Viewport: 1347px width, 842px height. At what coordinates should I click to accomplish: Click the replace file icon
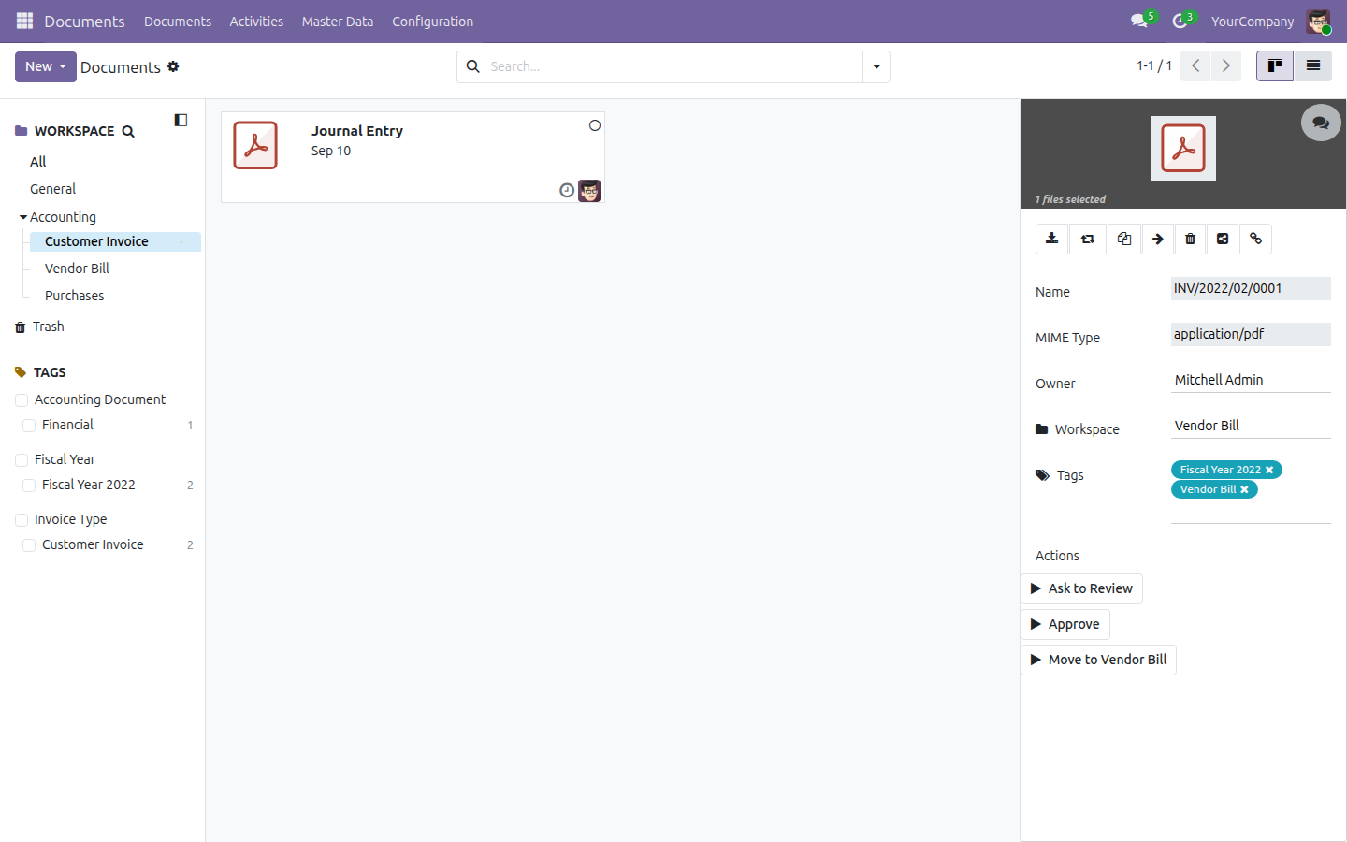click(x=1088, y=239)
